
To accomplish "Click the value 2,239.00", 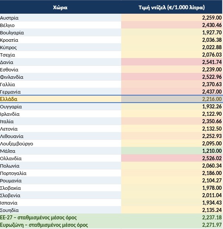I will [212, 70].
